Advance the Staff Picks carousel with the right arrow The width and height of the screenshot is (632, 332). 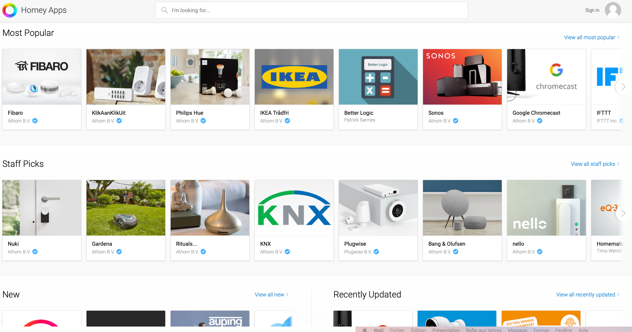point(623,213)
